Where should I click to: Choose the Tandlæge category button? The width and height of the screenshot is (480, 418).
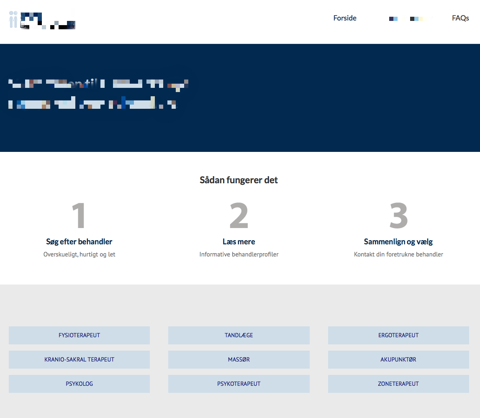[x=239, y=335]
